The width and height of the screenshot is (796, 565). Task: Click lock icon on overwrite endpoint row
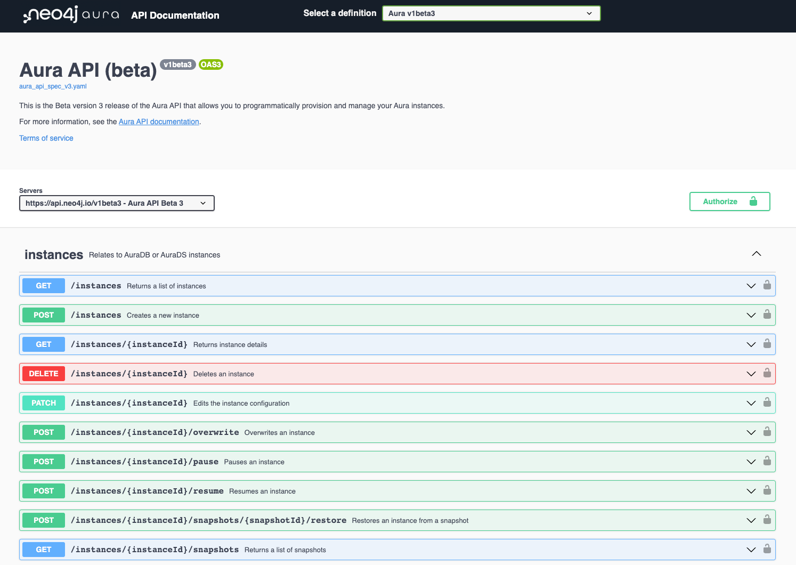pyautogui.click(x=767, y=431)
